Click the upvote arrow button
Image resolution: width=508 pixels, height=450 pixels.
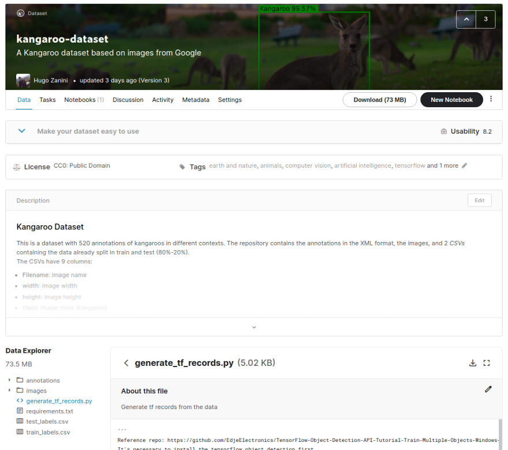click(466, 19)
